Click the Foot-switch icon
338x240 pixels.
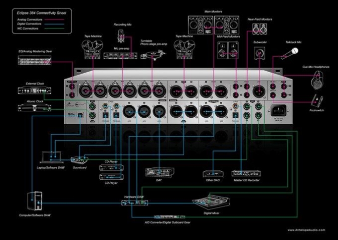pos(317,100)
